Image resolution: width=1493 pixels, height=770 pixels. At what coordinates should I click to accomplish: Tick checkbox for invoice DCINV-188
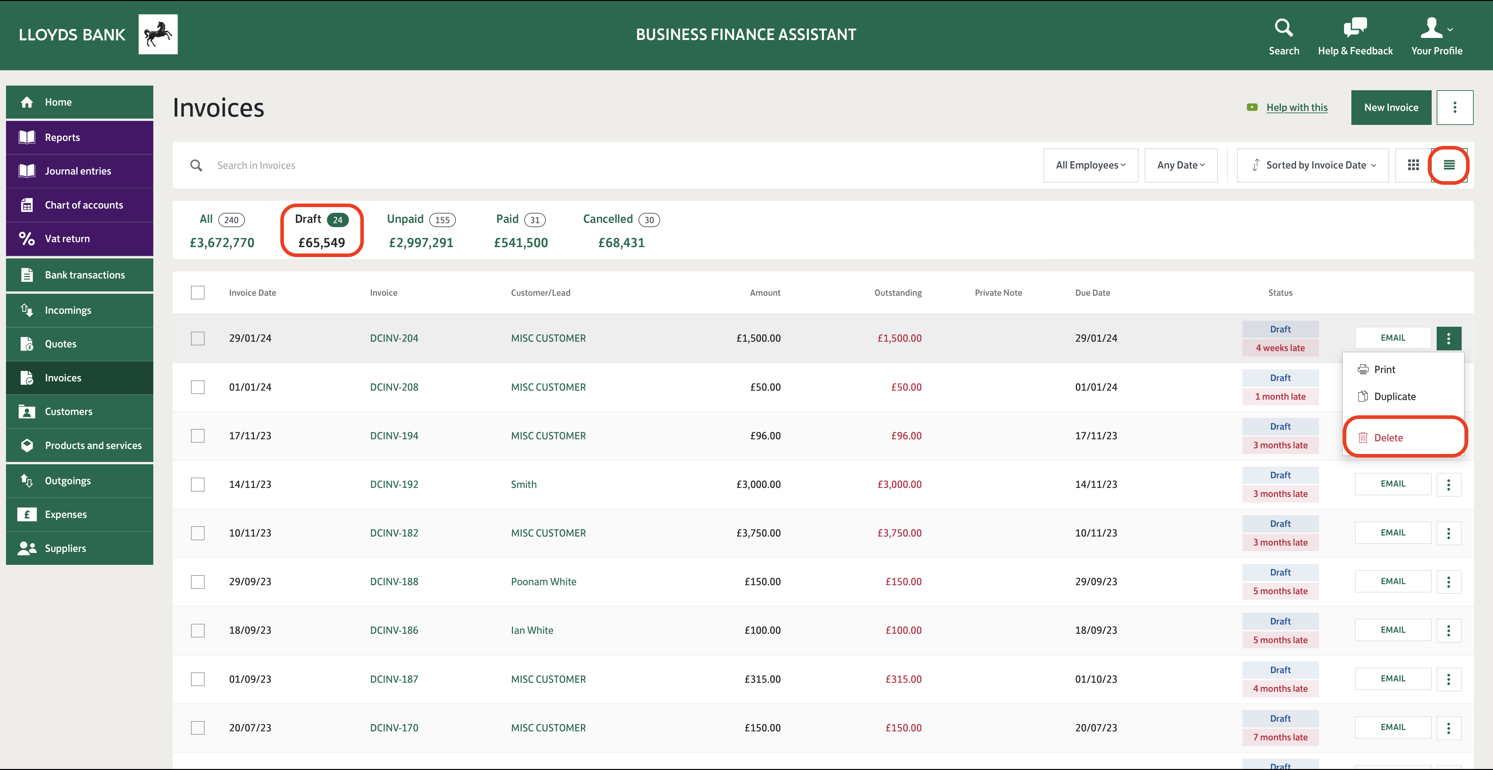(x=198, y=582)
